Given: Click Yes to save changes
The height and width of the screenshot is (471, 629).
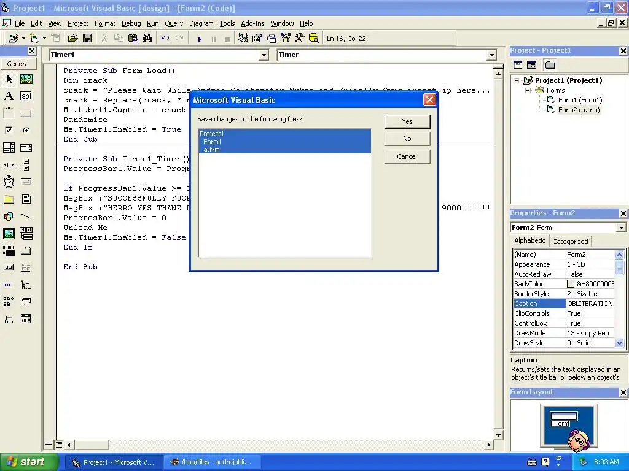Looking at the screenshot, I should pos(407,121).
